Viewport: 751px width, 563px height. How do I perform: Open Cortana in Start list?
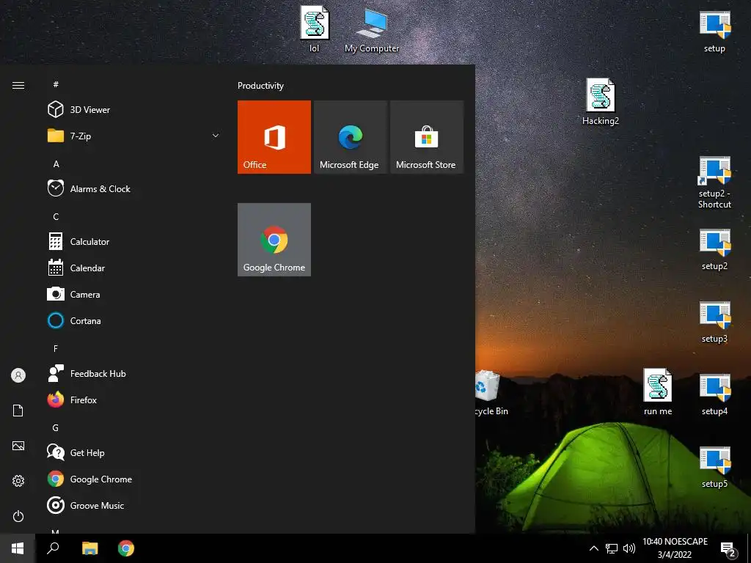coord(134,320)
